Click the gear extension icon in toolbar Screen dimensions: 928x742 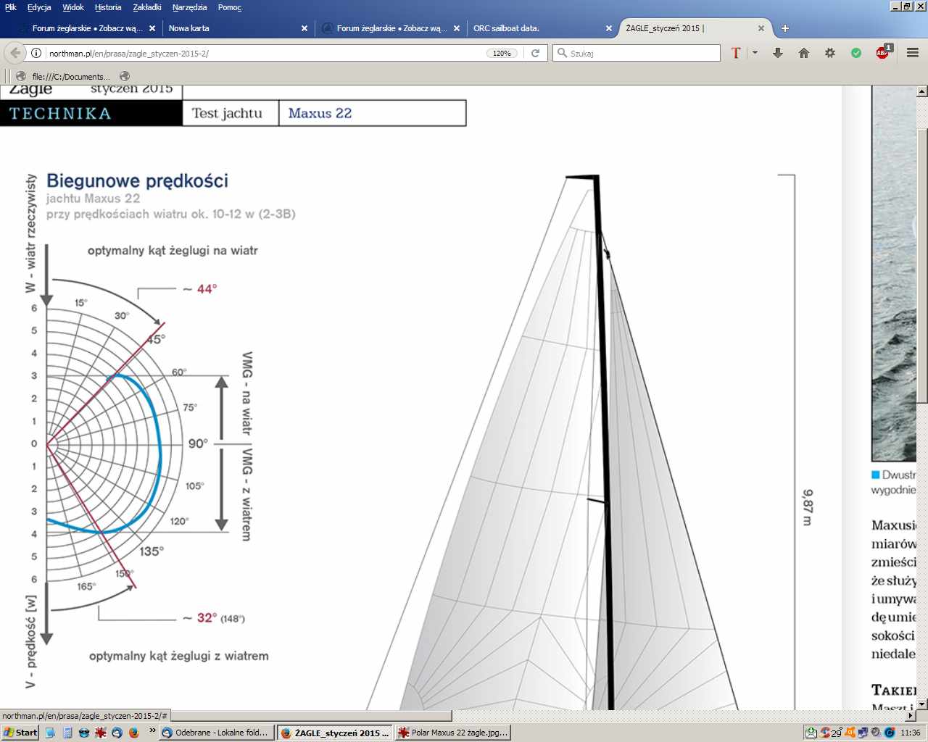point(830,53)
